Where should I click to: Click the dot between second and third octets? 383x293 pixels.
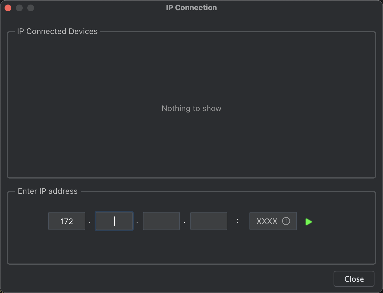tap(137, 222)
